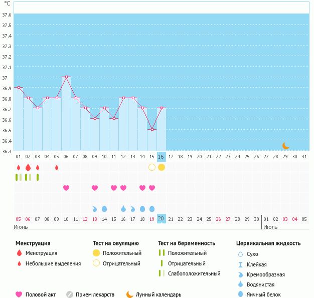
Task: Select the highlighted day 16 on the date axis
Action: tap(162, 156)
